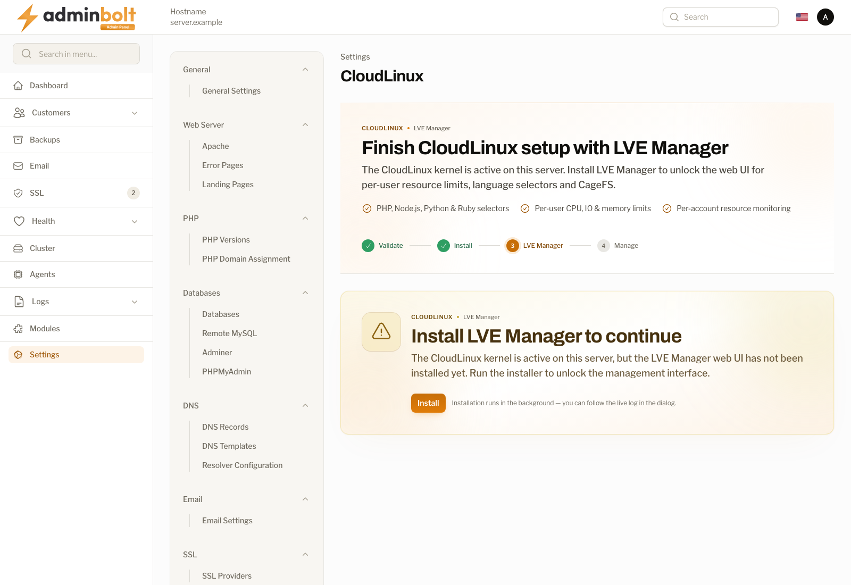This screenshot has width=851, height=585.
Task: Collapse the DNS section
Action: tap(305, 406)
